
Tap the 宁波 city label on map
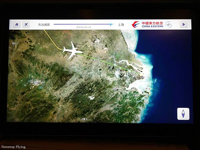[135, 95]
